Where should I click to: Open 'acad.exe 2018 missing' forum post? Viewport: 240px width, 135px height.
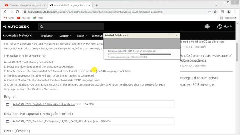point(195,85)
